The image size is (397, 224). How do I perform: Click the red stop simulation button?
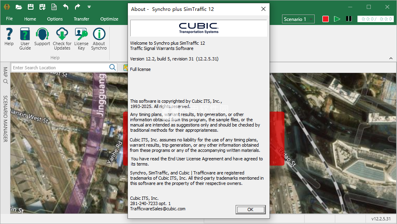coord(325,19)
